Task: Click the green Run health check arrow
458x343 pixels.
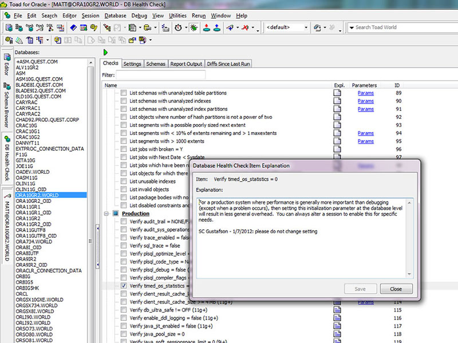Action: [106, 52]
